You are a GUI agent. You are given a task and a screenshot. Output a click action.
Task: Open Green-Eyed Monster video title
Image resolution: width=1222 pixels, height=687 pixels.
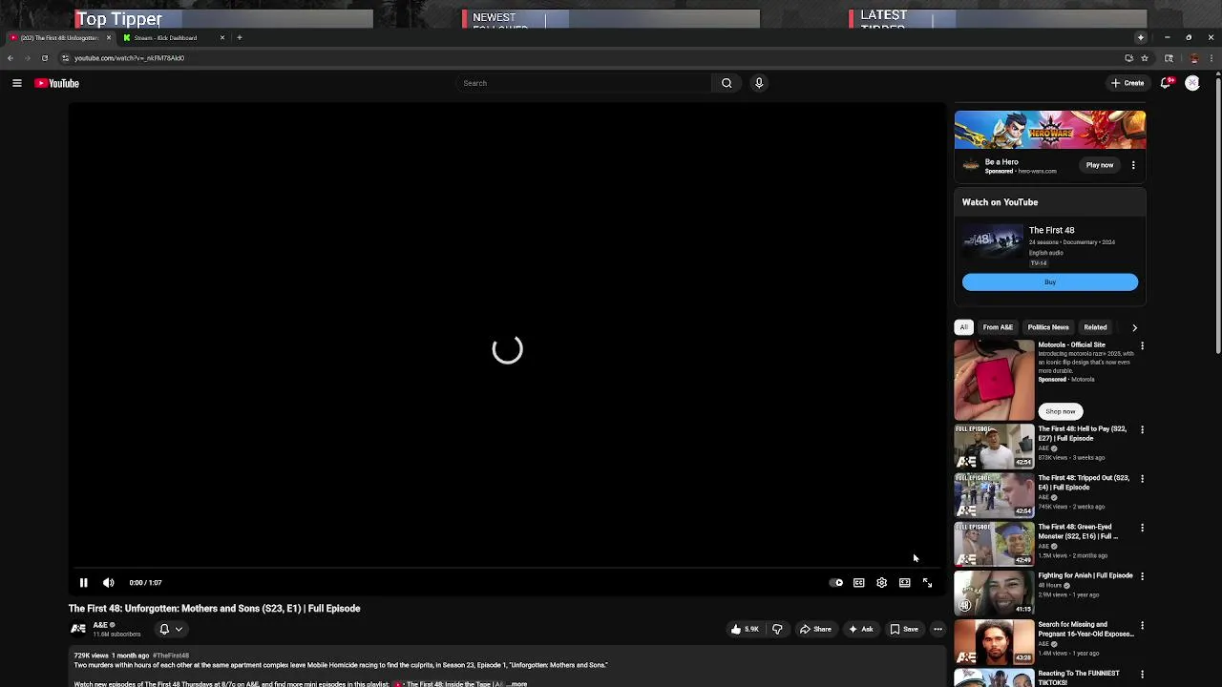[1078, 531]
